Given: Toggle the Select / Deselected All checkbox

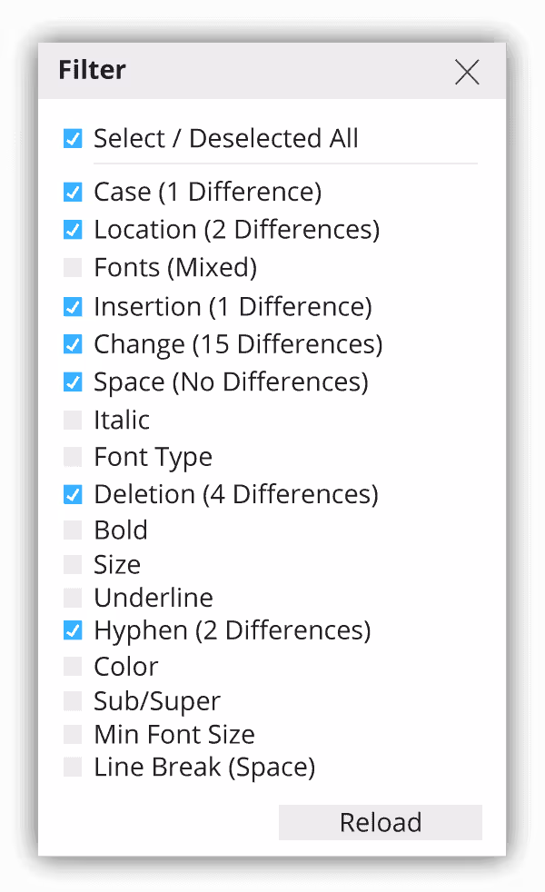Looking at the screenshot, I should click(x=73, y=138).
